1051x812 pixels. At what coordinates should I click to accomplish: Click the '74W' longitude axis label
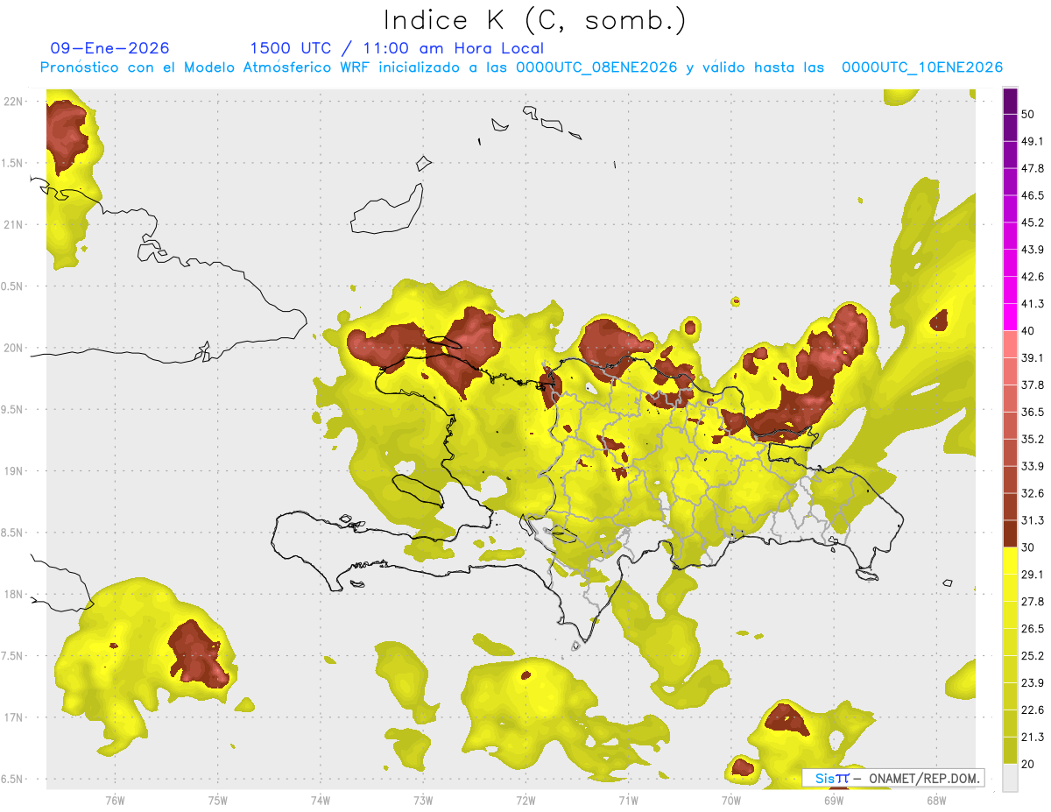pos(320,801)
